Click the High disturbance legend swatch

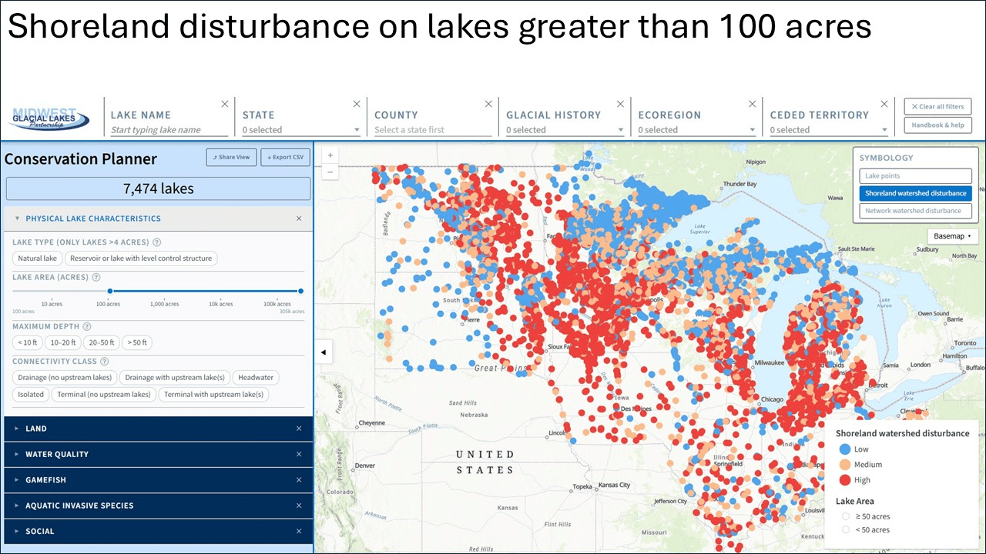(845, 480)
